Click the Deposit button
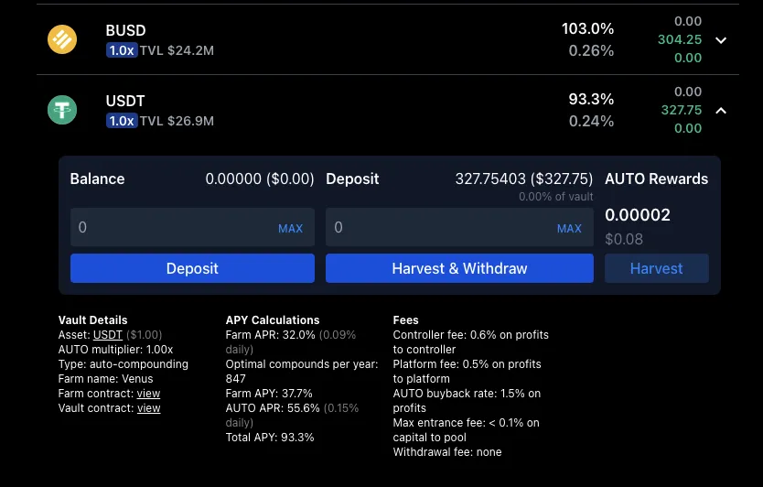 point(192,268)
